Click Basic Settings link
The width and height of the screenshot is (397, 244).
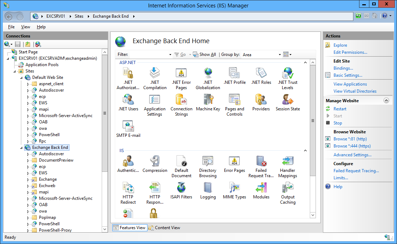coord(348,75)
